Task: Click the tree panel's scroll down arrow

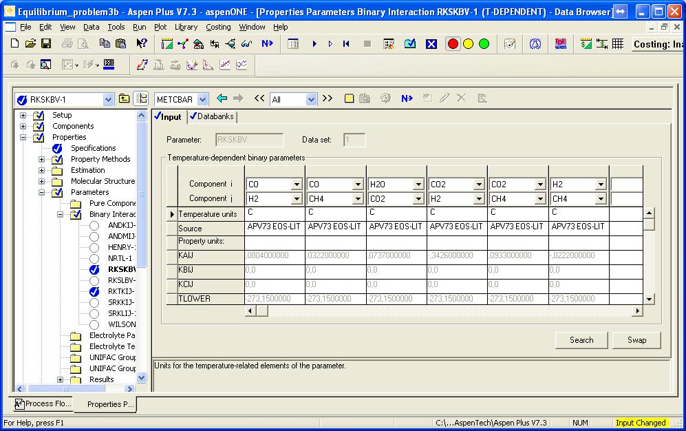Action: tap(141, 377)
